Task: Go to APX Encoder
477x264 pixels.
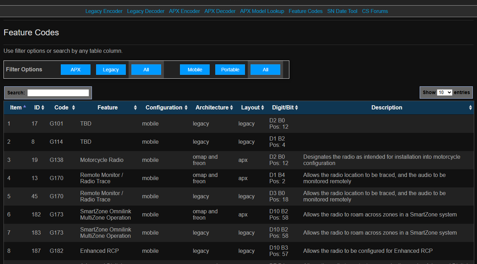Action: coord(185,11)
